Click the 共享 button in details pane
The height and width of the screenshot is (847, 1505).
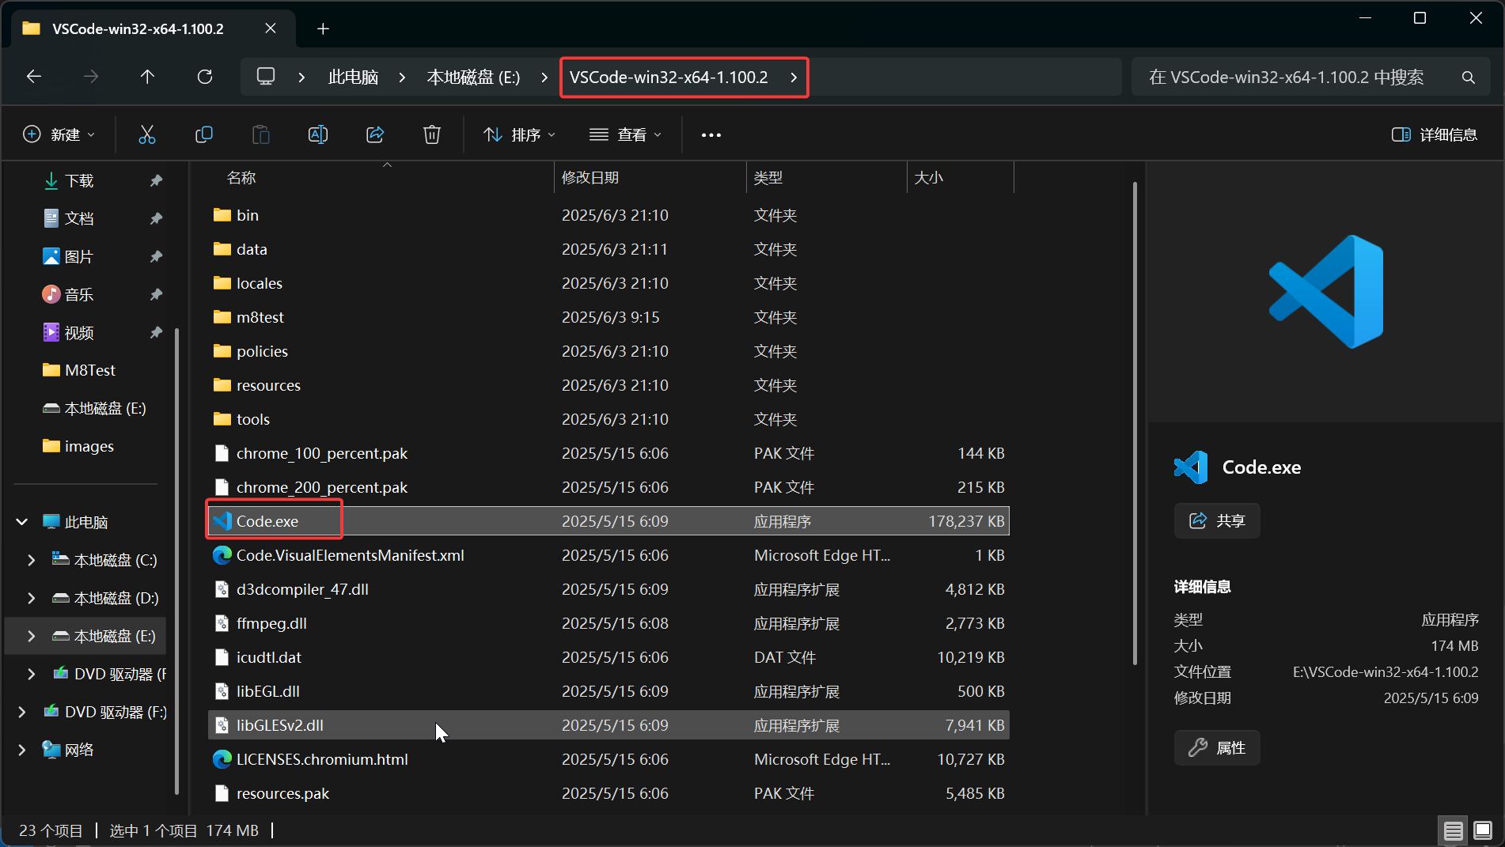[x=1217, y=520]
